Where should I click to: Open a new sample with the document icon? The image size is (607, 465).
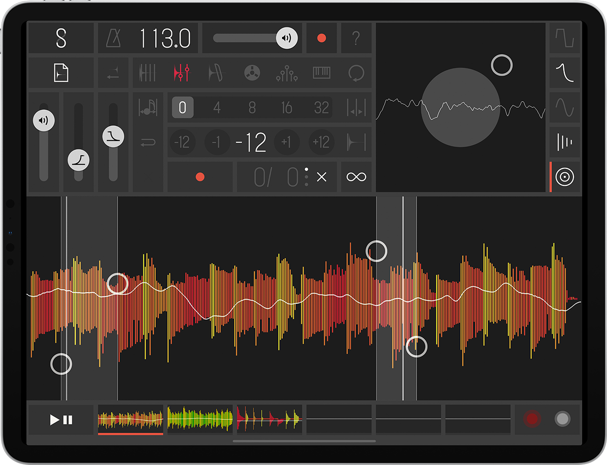click(61, 73)
